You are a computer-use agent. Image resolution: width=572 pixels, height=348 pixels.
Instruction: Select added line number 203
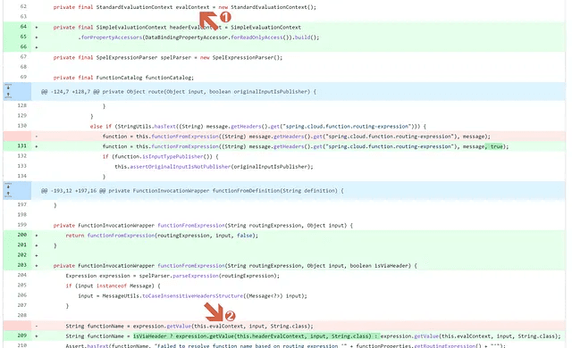click(x=21, y=265)
